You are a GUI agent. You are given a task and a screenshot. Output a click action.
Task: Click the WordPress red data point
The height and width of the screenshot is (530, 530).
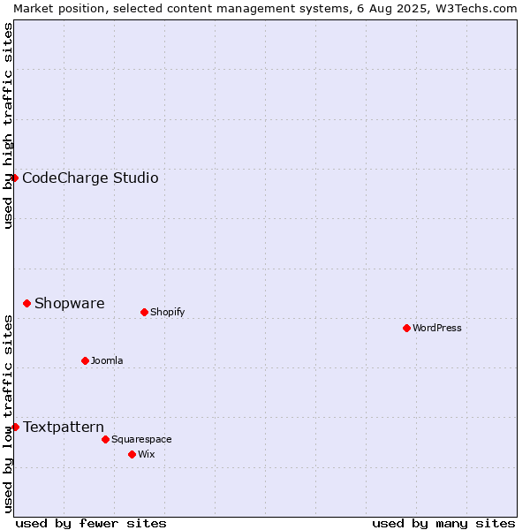(406, 328)
